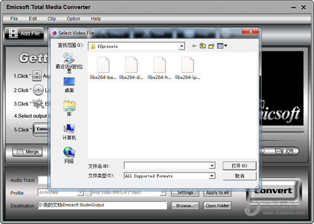This screenshot has height=224, width=314.
Task: Select the libx264-ba... file
Action: point(103,69)
